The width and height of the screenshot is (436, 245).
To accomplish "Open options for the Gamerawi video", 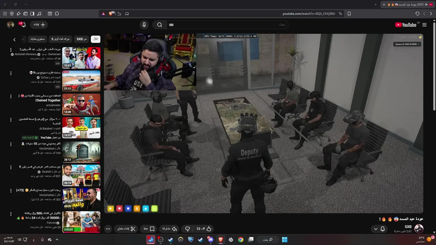I will click(x=11, y=50).
